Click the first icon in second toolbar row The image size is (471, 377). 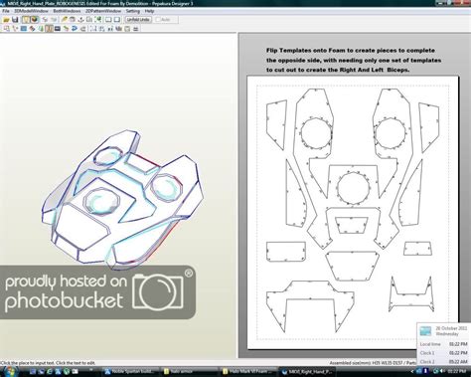point(6,29)
